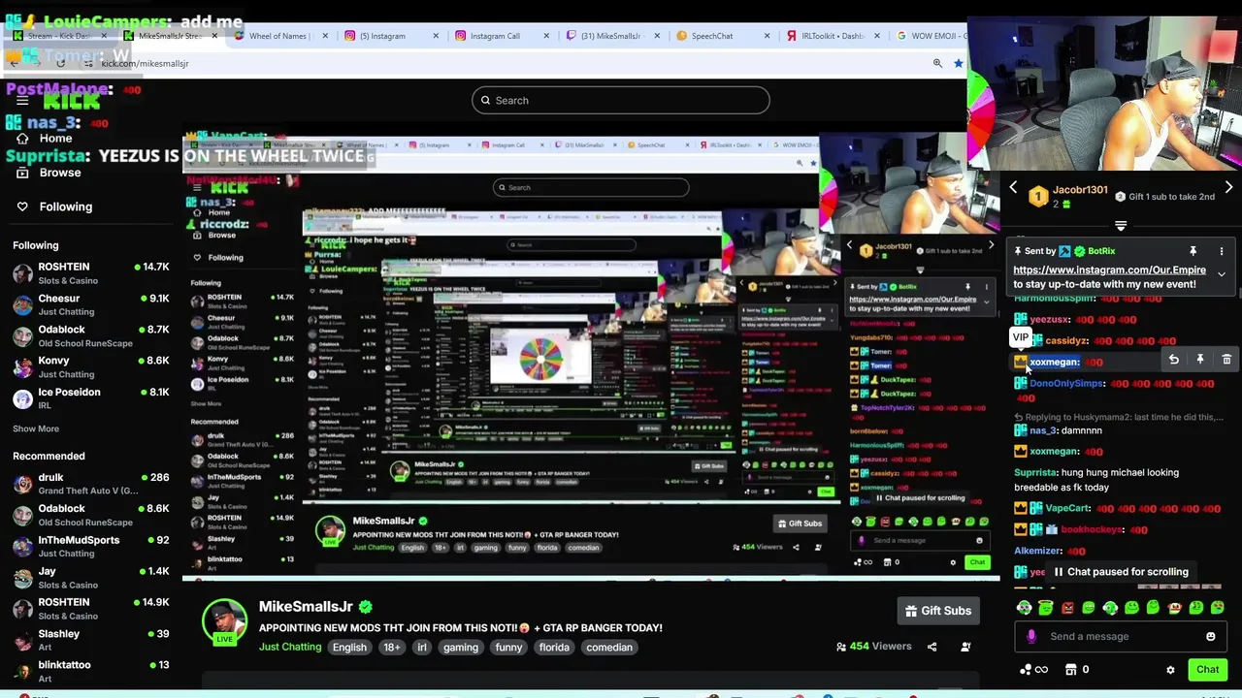The width and height of the screenshot is (1242, 698).
Task: Select the English tag
Action: pyautogui.click(x=349, y=648)
